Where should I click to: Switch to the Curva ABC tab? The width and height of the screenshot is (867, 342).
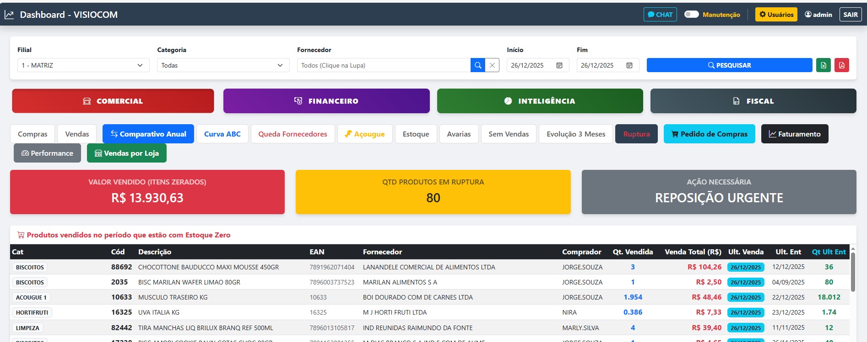222,134
